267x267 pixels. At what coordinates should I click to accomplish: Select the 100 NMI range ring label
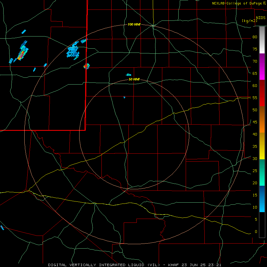pyautogui.click(x=134, y=25)
